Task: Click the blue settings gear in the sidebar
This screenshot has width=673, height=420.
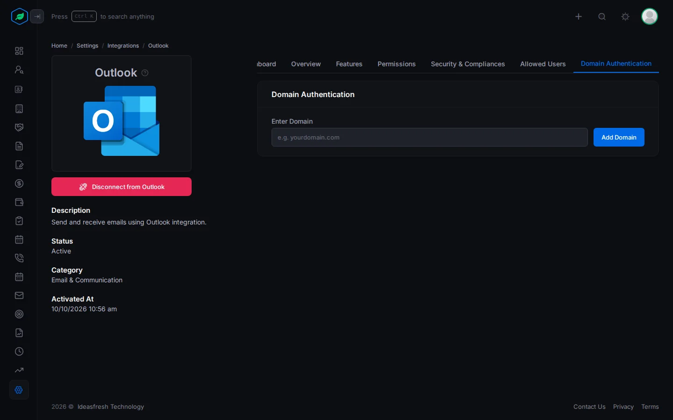Action: pos(19,390)
